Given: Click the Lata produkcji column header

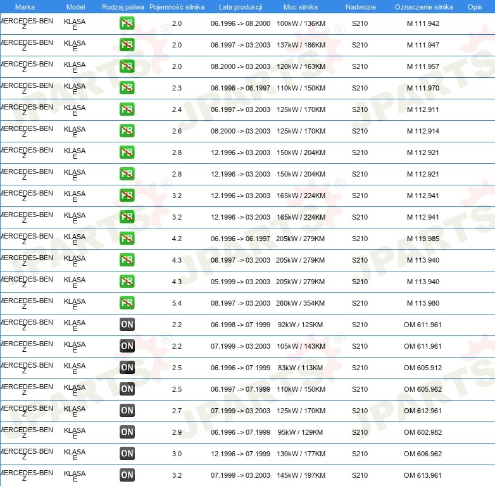Looking at the screenshot, I should pos(240,7).
